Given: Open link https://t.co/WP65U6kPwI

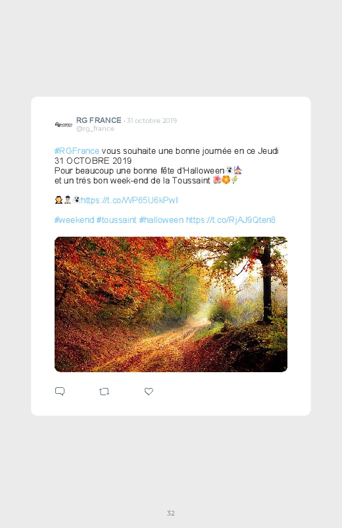Looking at the screenshot, I should tap(130, 201).
